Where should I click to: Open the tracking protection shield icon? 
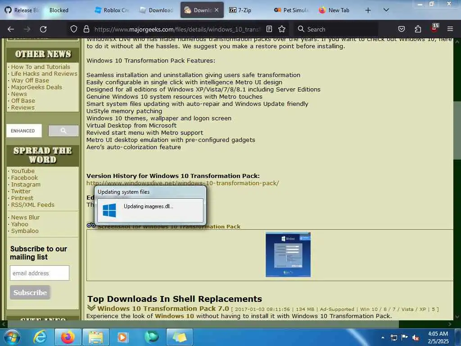click(74, 29)
